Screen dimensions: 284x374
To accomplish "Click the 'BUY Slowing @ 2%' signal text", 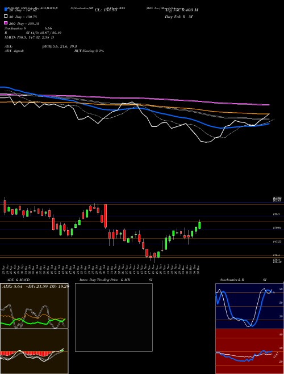I will coord(89,51).
